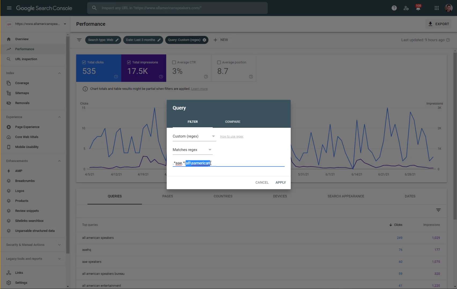Open the Matches regex dropdown
457x289 pixels.
point(192,150)
